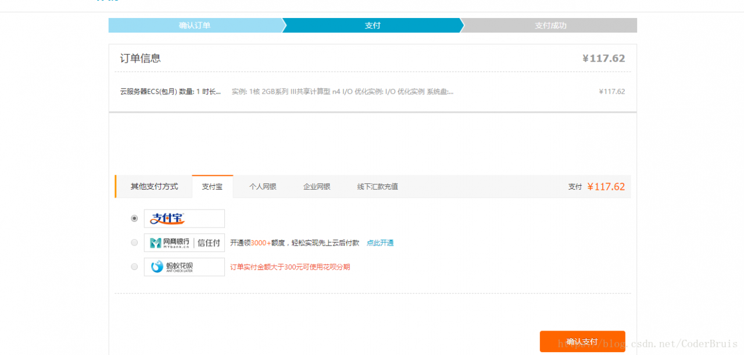Click the orange payment amount ¥117.62
The height and width of the screenshot is (355, 744).
pos(606,187)
